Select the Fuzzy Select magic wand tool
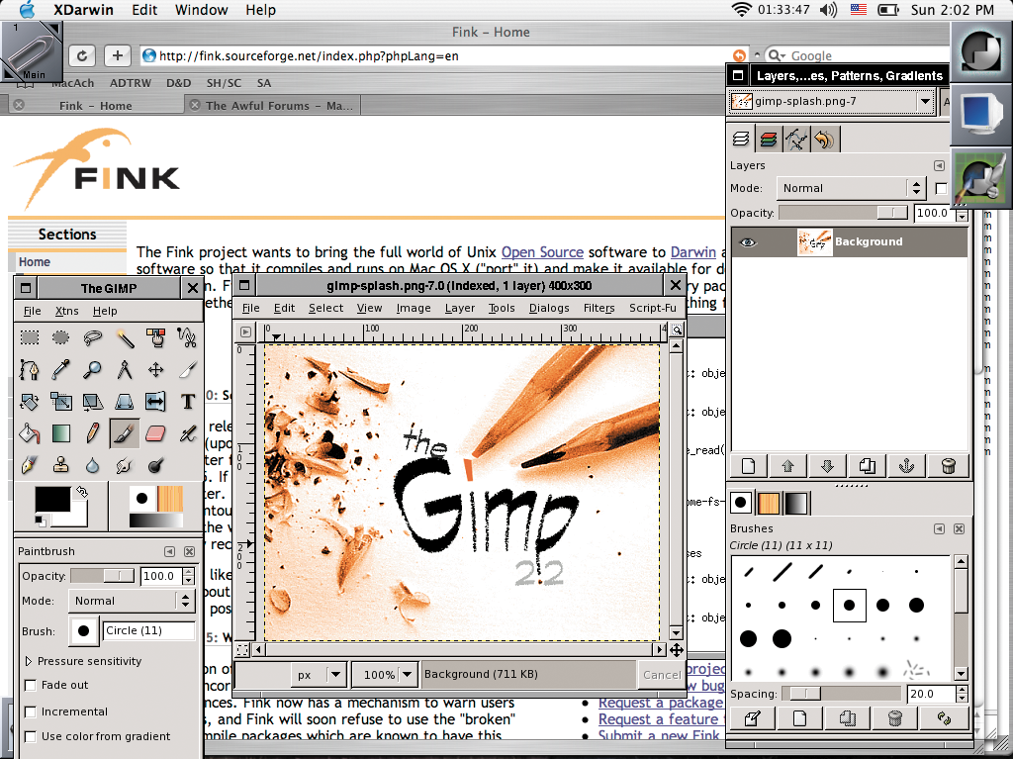This screenshot has height=759, width=1013. click(x=124, y=337)
